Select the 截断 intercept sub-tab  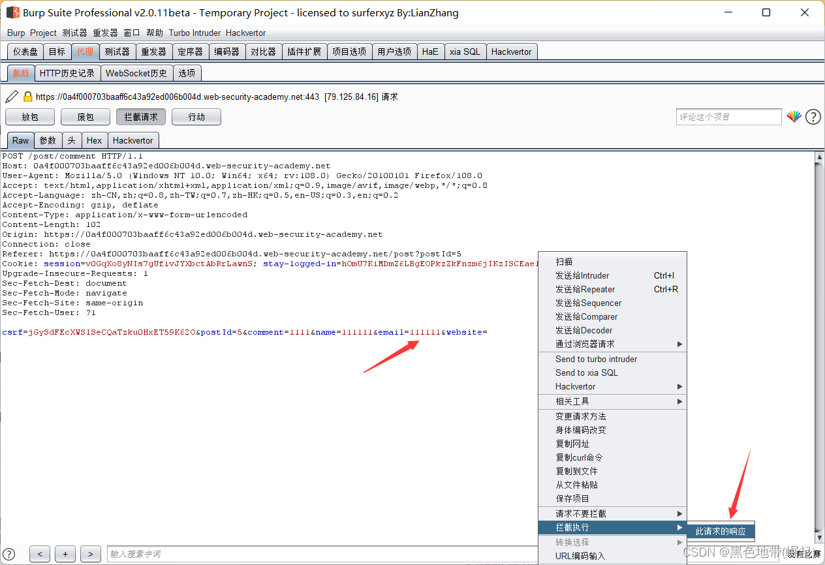(21, 73)
